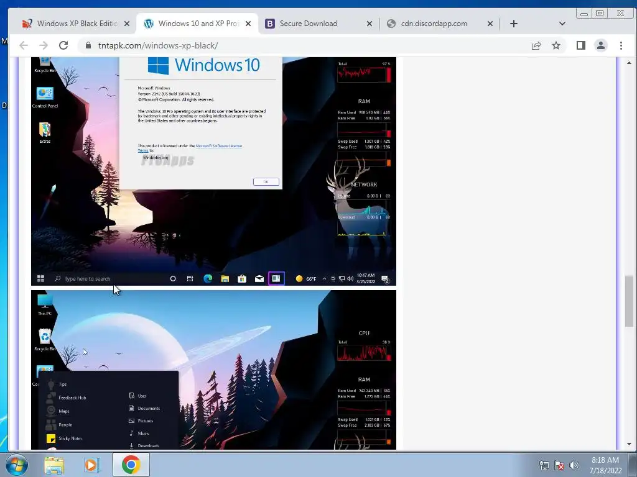Click the page scrollbar down arrow
Screen dimensions: 637x477
point(629,444)
